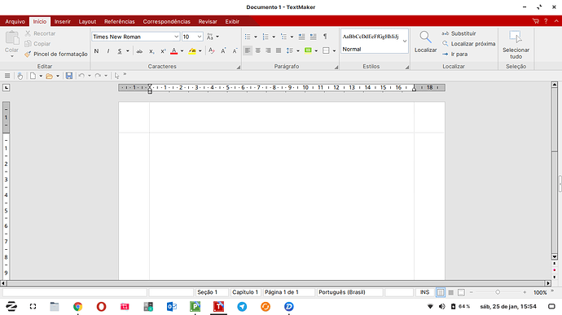Apply green paragraph shading

[x=308, y=50]
